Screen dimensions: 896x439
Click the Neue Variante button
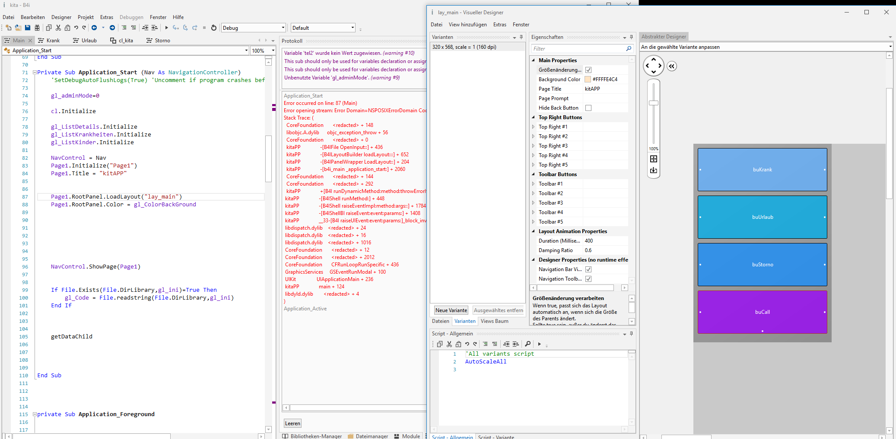pyautogui.click(x=451, y=310)
